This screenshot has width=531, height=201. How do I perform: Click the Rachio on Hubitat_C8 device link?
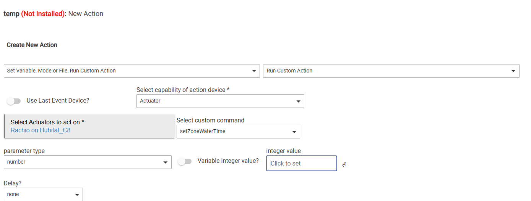click(41, 130)
